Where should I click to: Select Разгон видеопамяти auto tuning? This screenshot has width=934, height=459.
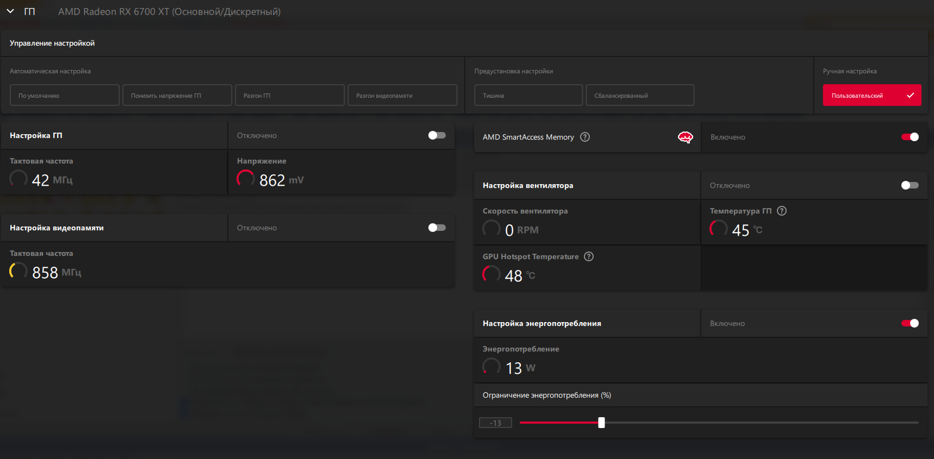[402, 95]
